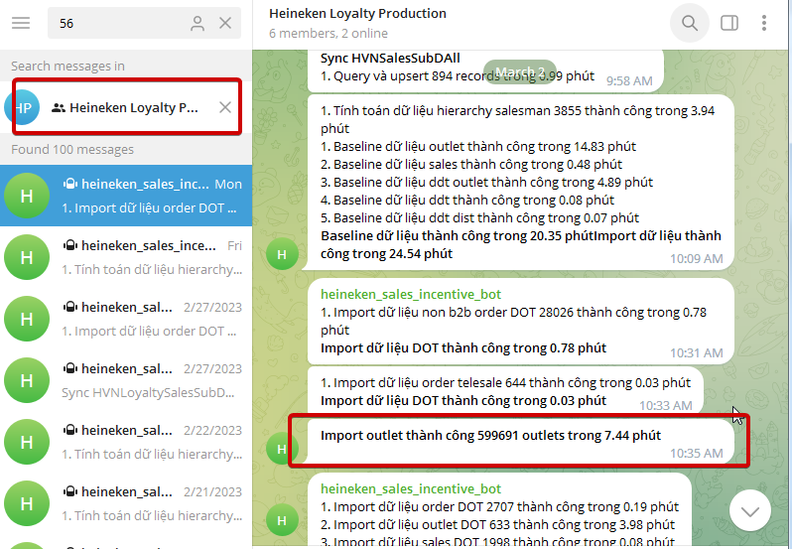Click the bot icon in the Fri result
Viewport: 792px width, 549px height.
pyautogui.click(x=70, y=245)
